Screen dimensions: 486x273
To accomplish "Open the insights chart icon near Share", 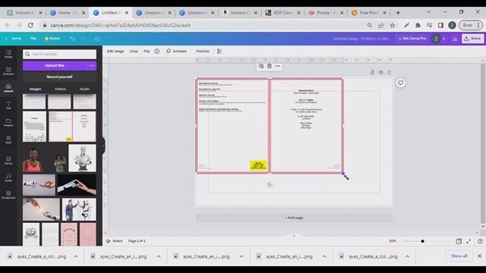I will 455,39.
